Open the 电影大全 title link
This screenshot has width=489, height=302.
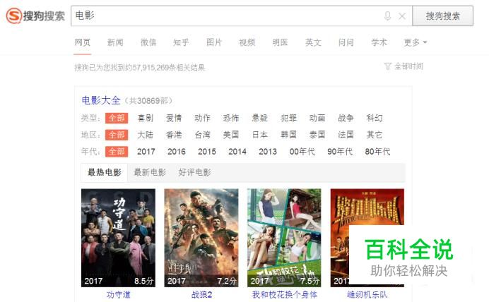coord(101,100)
